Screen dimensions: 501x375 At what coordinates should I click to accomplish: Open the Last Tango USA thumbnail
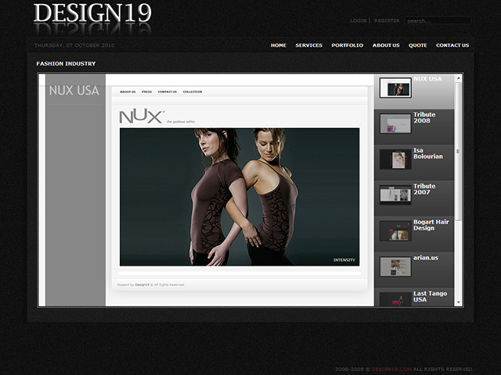click(395, 298)
